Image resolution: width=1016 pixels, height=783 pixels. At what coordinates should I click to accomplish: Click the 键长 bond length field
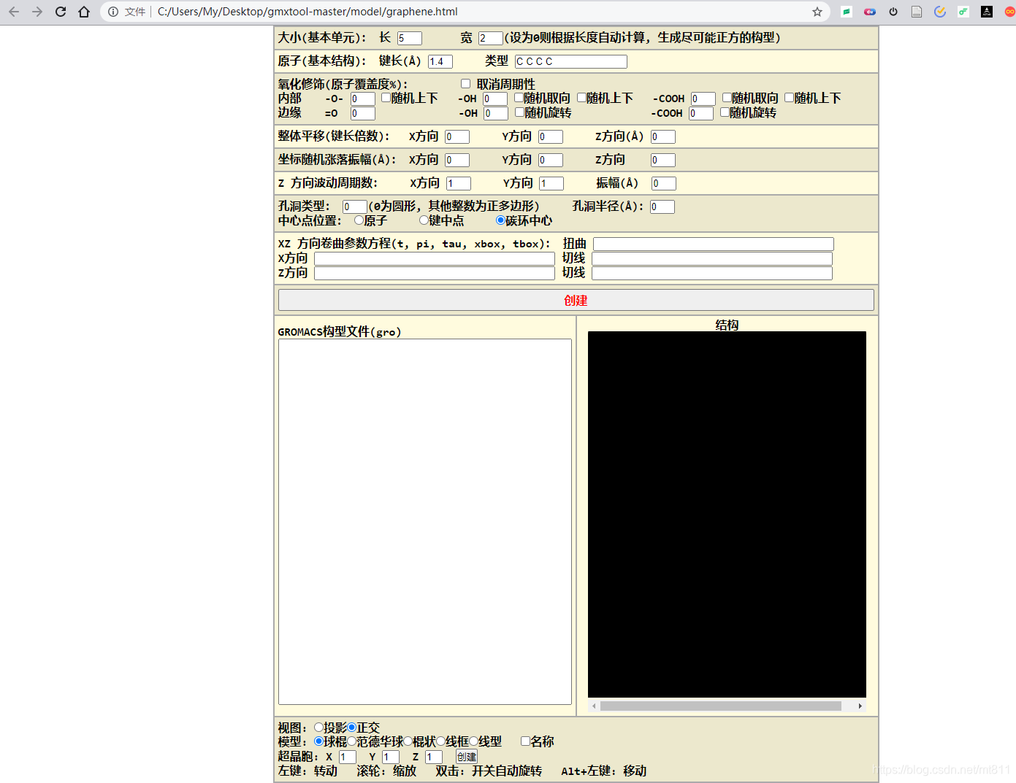pos(440,61)
